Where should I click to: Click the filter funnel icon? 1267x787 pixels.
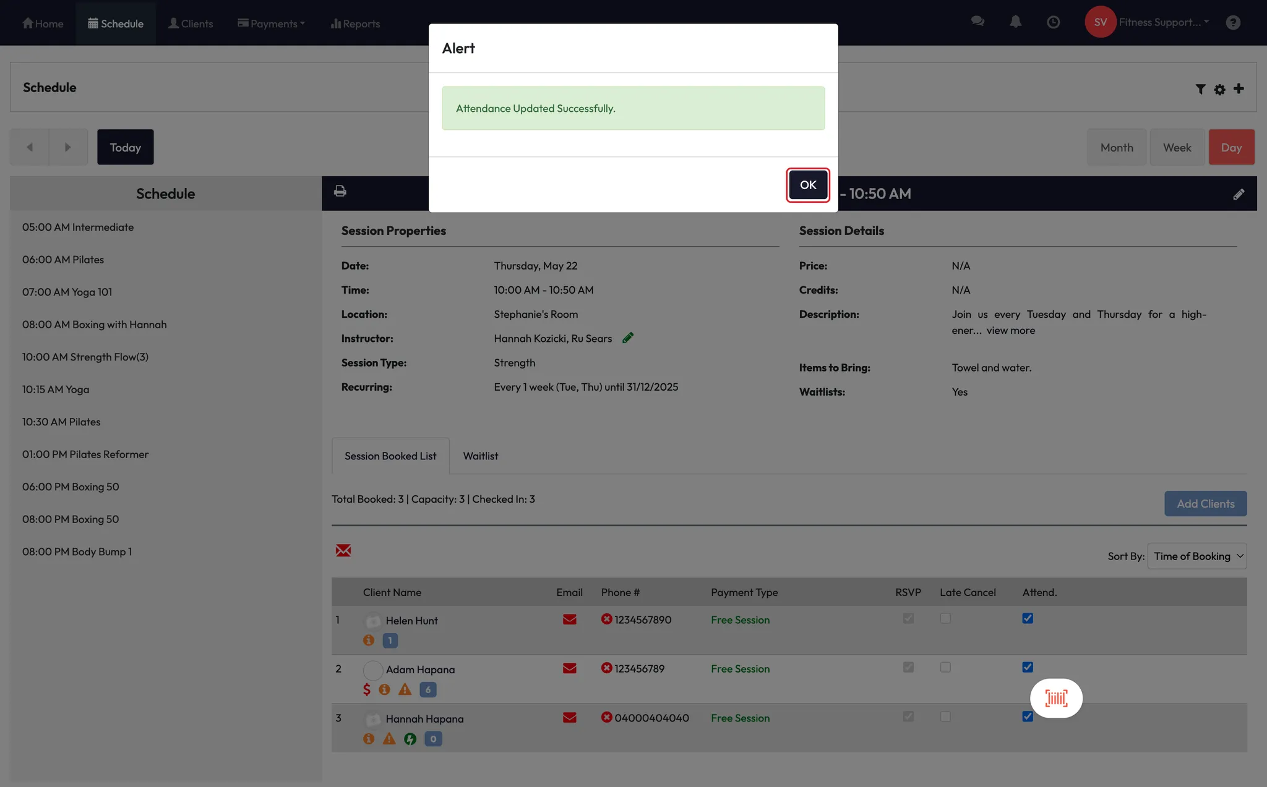point(1200,89)
